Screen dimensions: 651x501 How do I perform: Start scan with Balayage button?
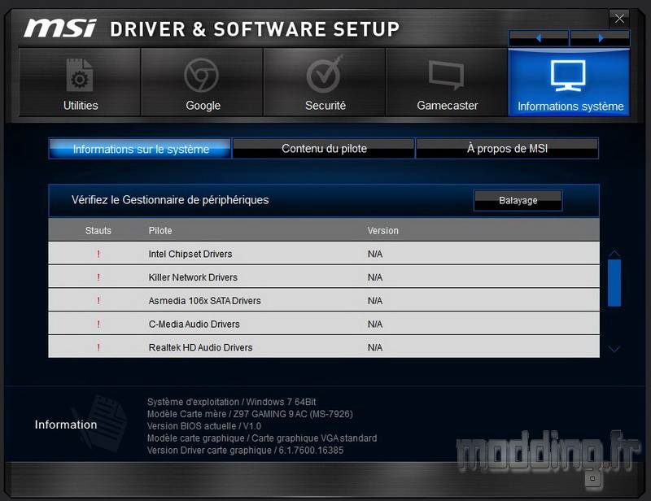(x=518, y=201)
